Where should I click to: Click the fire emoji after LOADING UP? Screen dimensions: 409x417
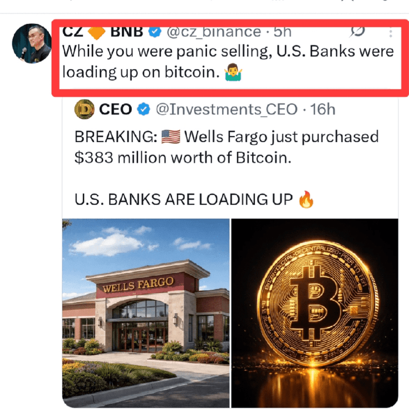tap(306, 199)
